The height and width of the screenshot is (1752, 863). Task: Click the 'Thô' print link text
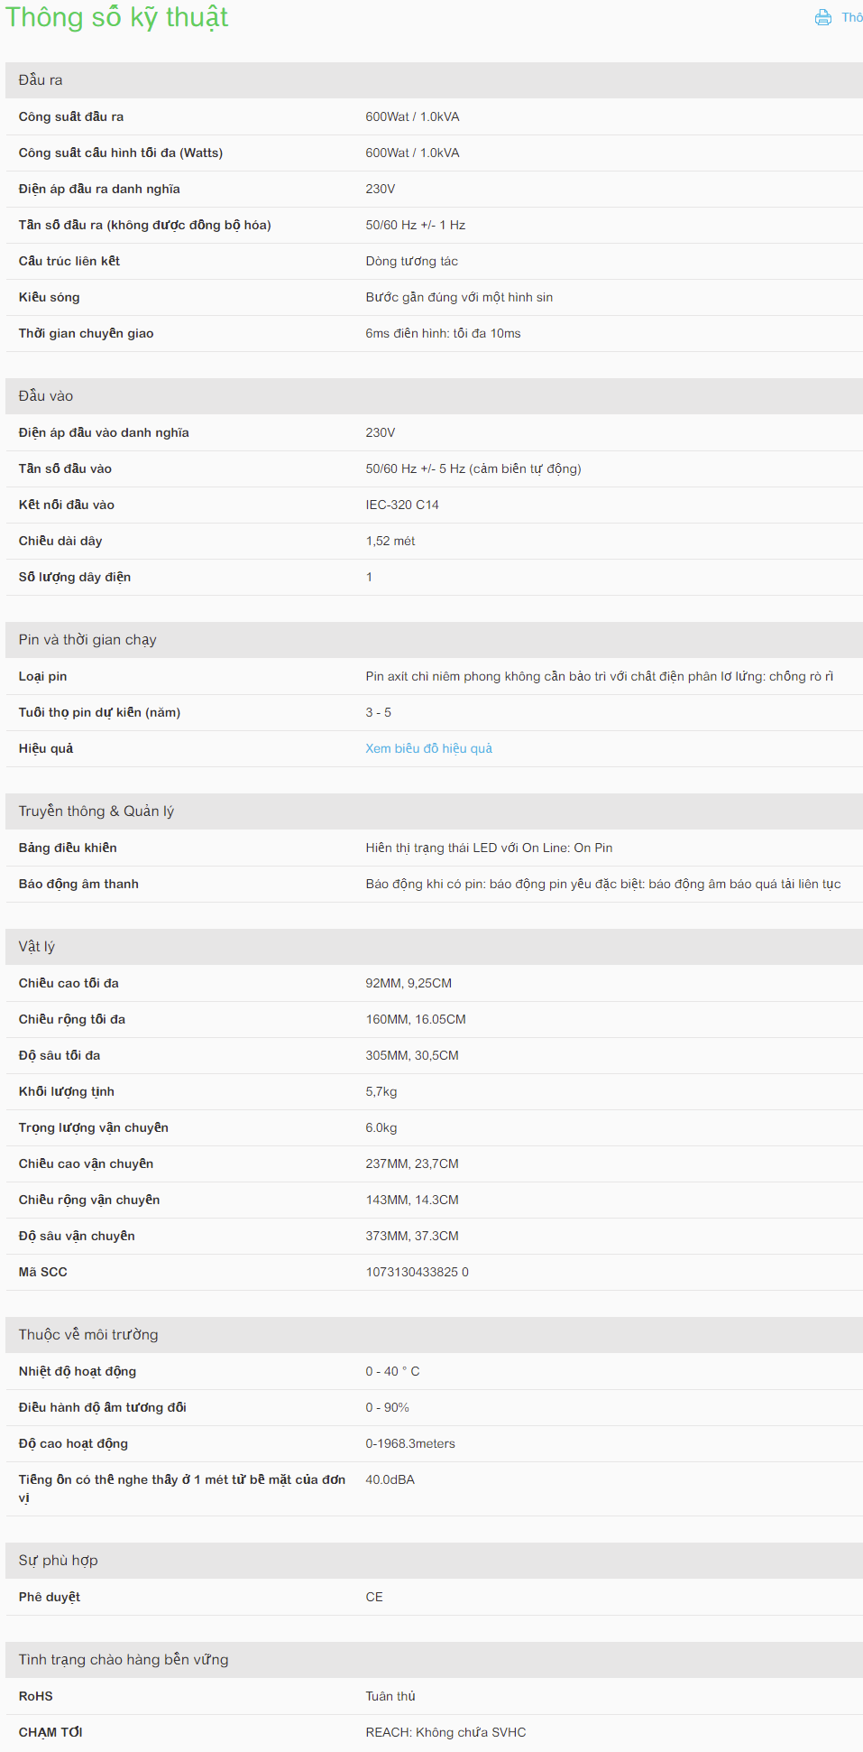pyautogui.click(x=852, y=17)
